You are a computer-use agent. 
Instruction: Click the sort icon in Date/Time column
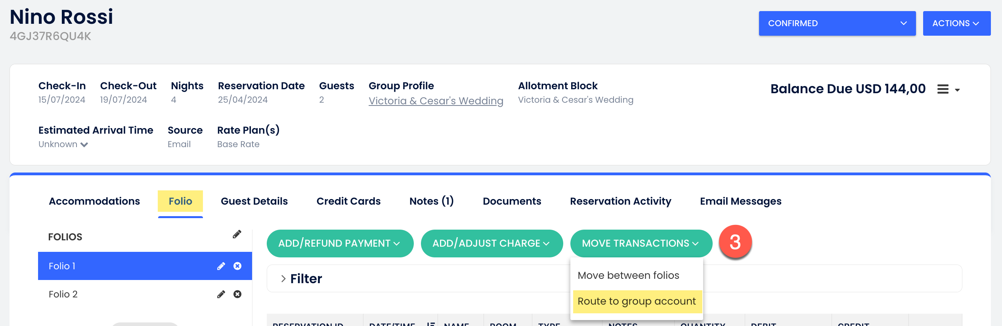coord(430,324)
